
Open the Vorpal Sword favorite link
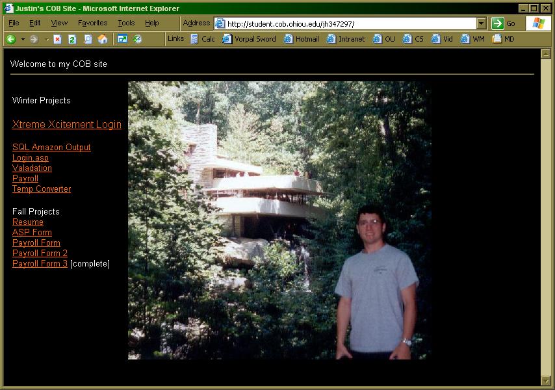pos(249,39)
